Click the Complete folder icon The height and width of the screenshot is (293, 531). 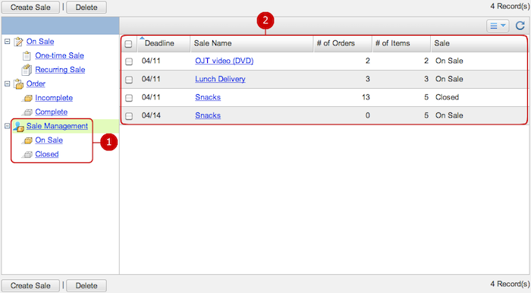[x=27, y=112]
